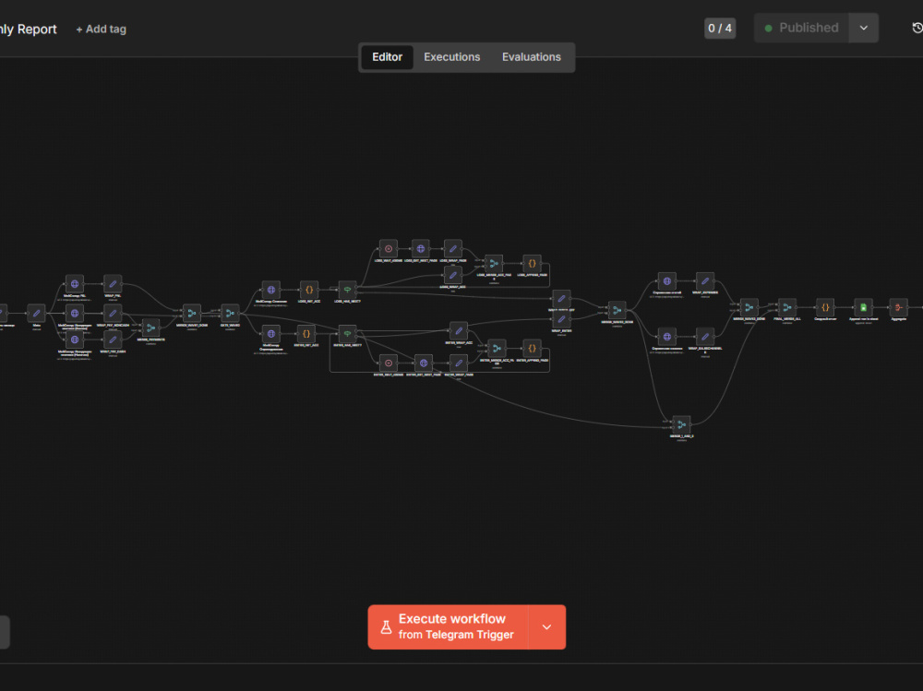Select the HTTP globe node before ENTER_INIT_ACC
Image resolution: width=923 pixels, height=691 pixels.
(x=270, y=334)
